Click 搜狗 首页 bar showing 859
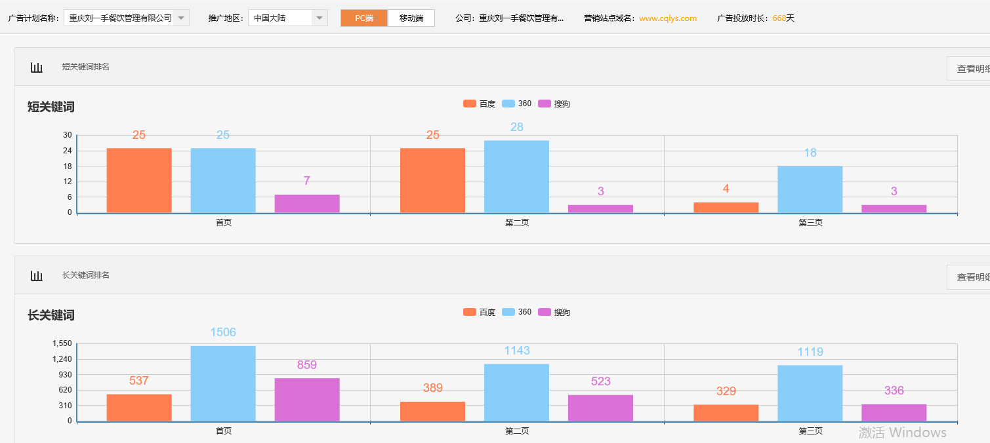This screenshot has height=443, width=990. 307,400
